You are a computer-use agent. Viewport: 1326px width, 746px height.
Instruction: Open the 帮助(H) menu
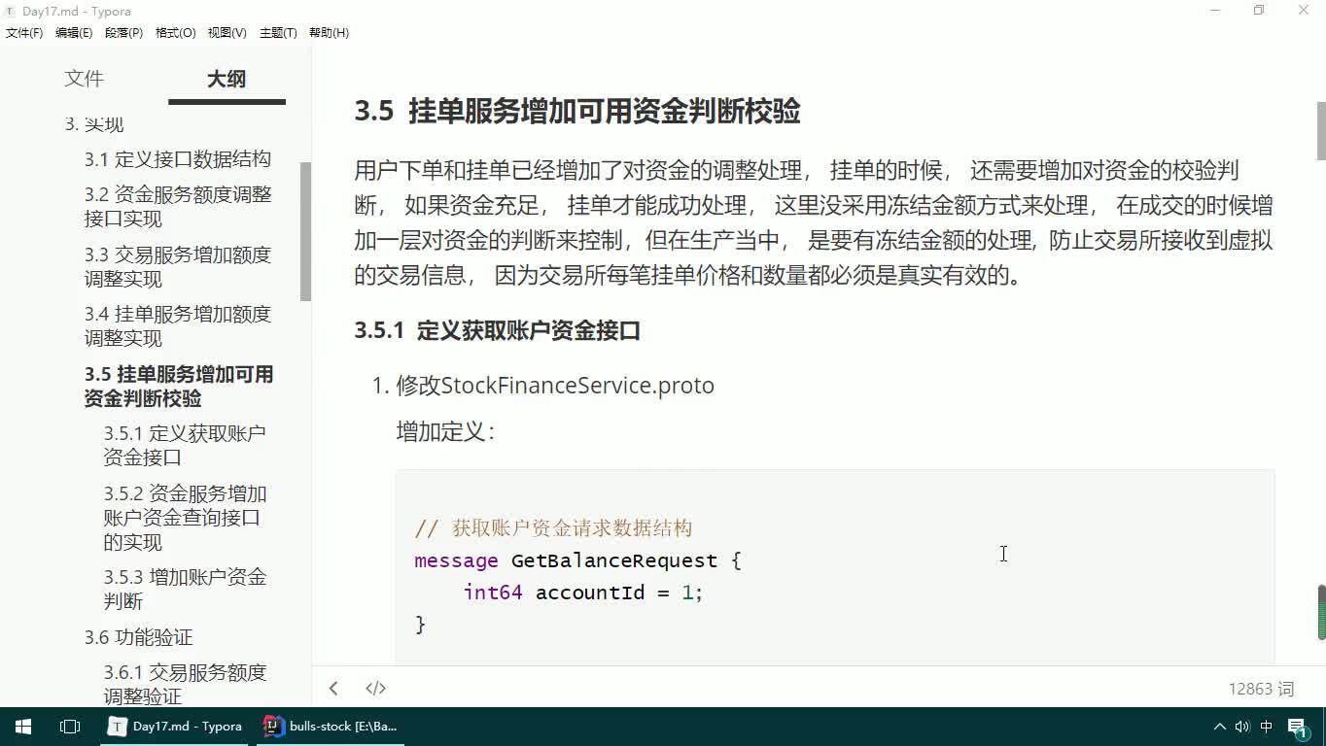pyautogui.click(x=329, y=32)
